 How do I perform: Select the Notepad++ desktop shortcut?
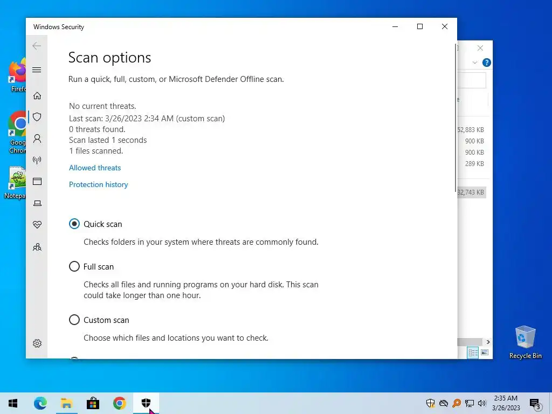16,183
